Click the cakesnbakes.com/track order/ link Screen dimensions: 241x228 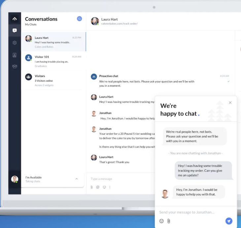[x=120, y=24]
